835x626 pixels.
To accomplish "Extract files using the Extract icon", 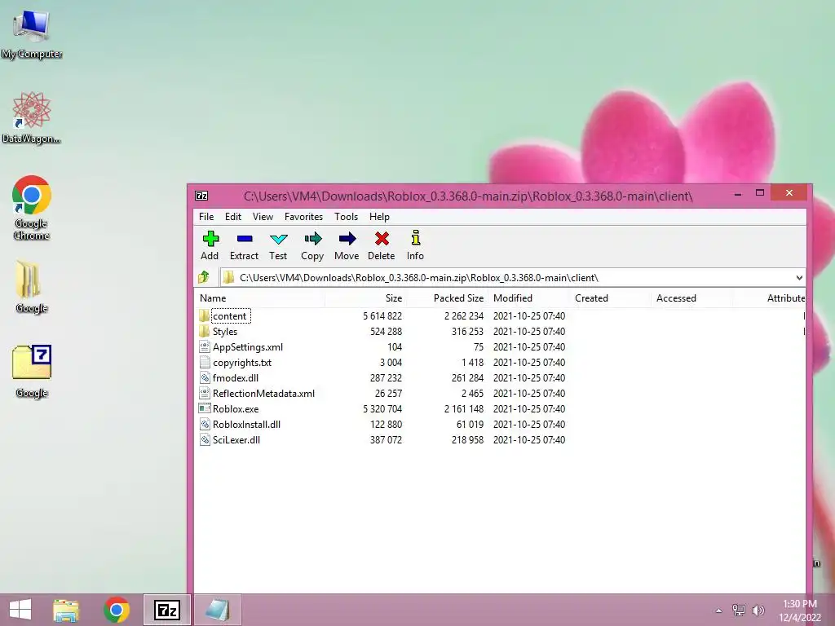I will [244, 245].
